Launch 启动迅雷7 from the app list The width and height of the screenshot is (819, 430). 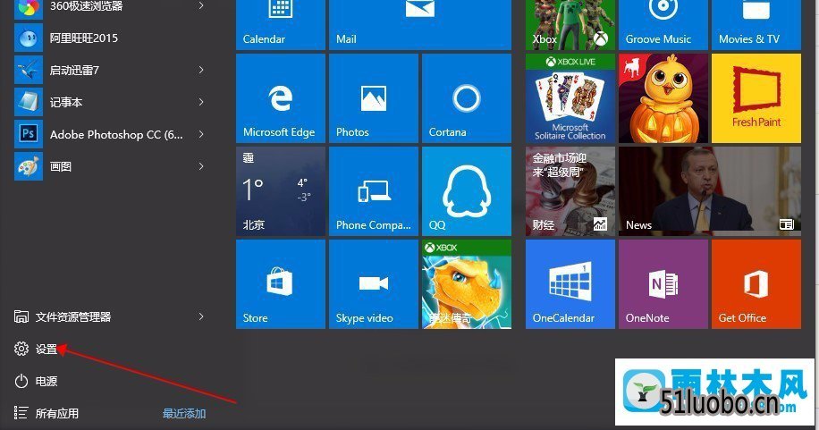pyautogui.click(x=110, y=70)
